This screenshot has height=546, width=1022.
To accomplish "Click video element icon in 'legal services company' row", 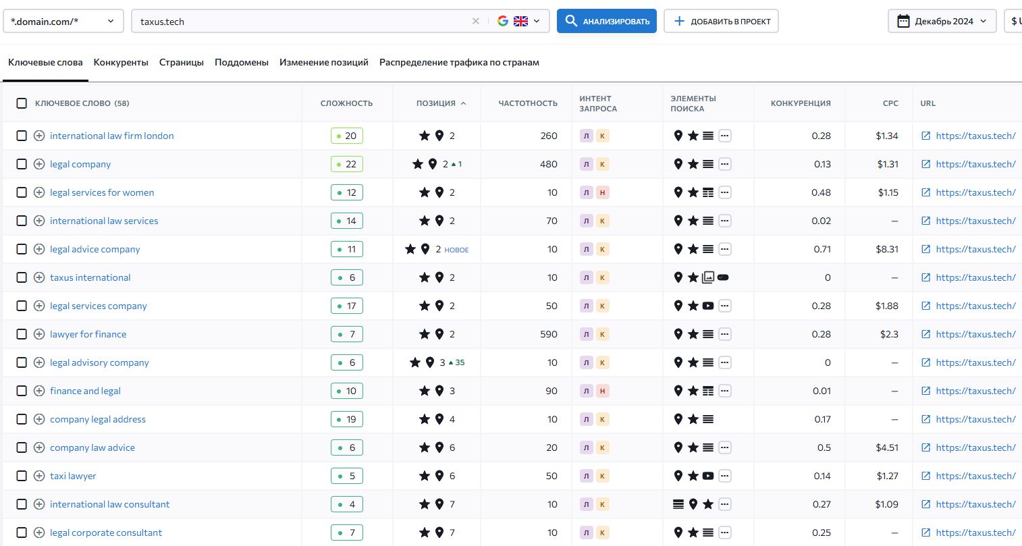I will pos(708,306).
